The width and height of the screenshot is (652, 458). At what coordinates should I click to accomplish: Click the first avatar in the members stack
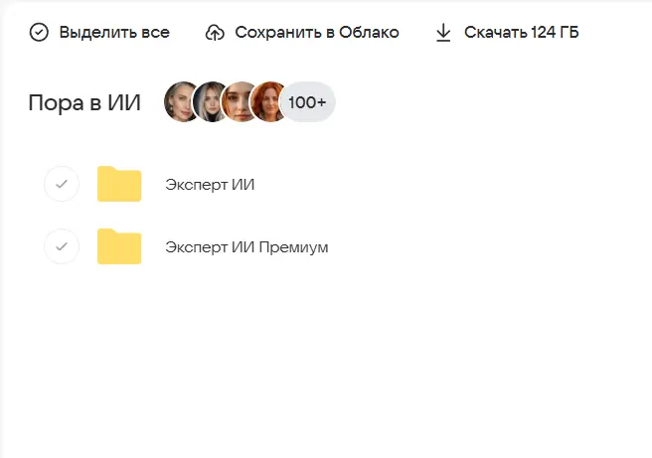tap(180, 101)
